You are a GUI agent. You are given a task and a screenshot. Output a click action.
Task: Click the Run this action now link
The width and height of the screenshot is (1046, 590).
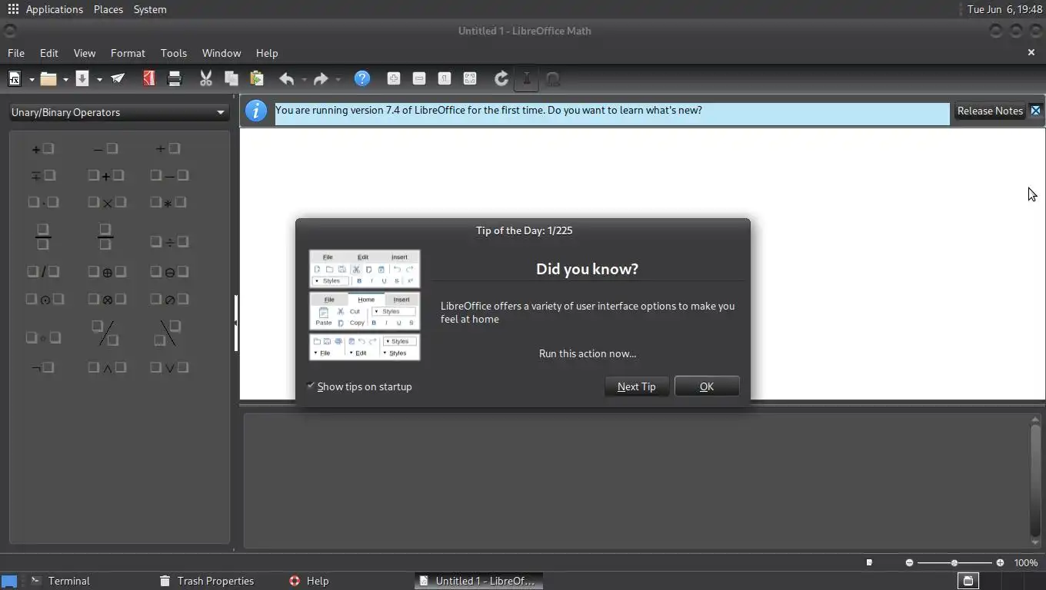(x=588, y=353)
